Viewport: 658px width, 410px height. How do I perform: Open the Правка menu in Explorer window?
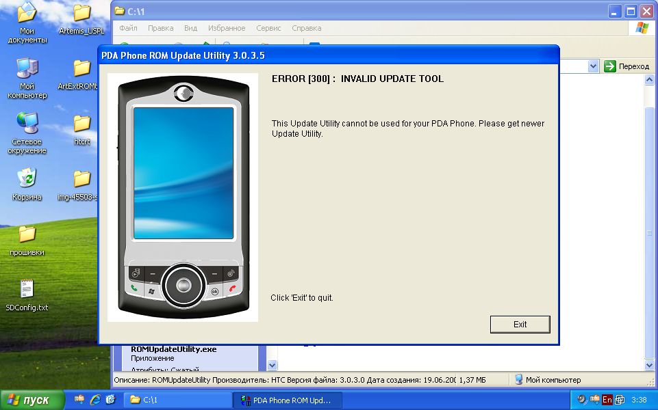[x=160, y=28]
